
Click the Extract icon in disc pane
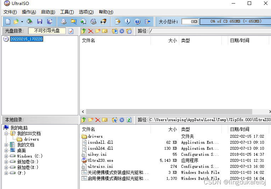tap(114, 31)
